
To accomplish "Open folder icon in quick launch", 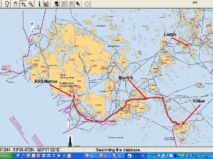I will coord(59,156).
